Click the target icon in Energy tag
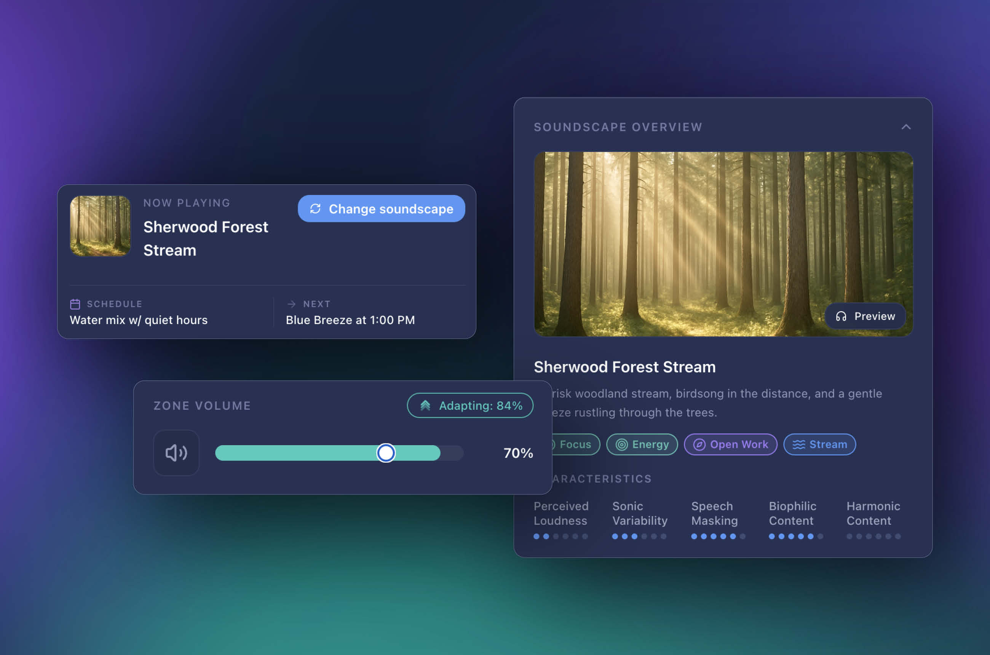Screen dimensions: 990x655 point(621,444)
